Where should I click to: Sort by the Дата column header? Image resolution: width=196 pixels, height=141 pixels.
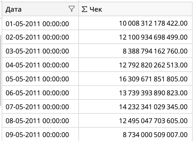pos(14,9)
